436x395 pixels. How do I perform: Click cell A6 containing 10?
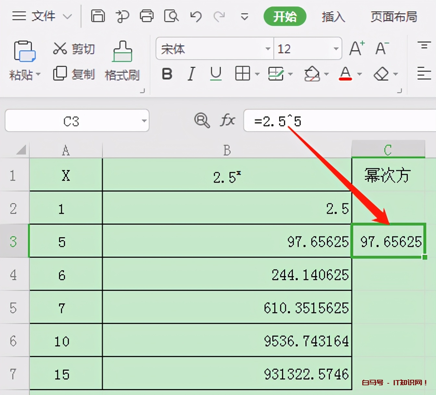pos(66,341)
